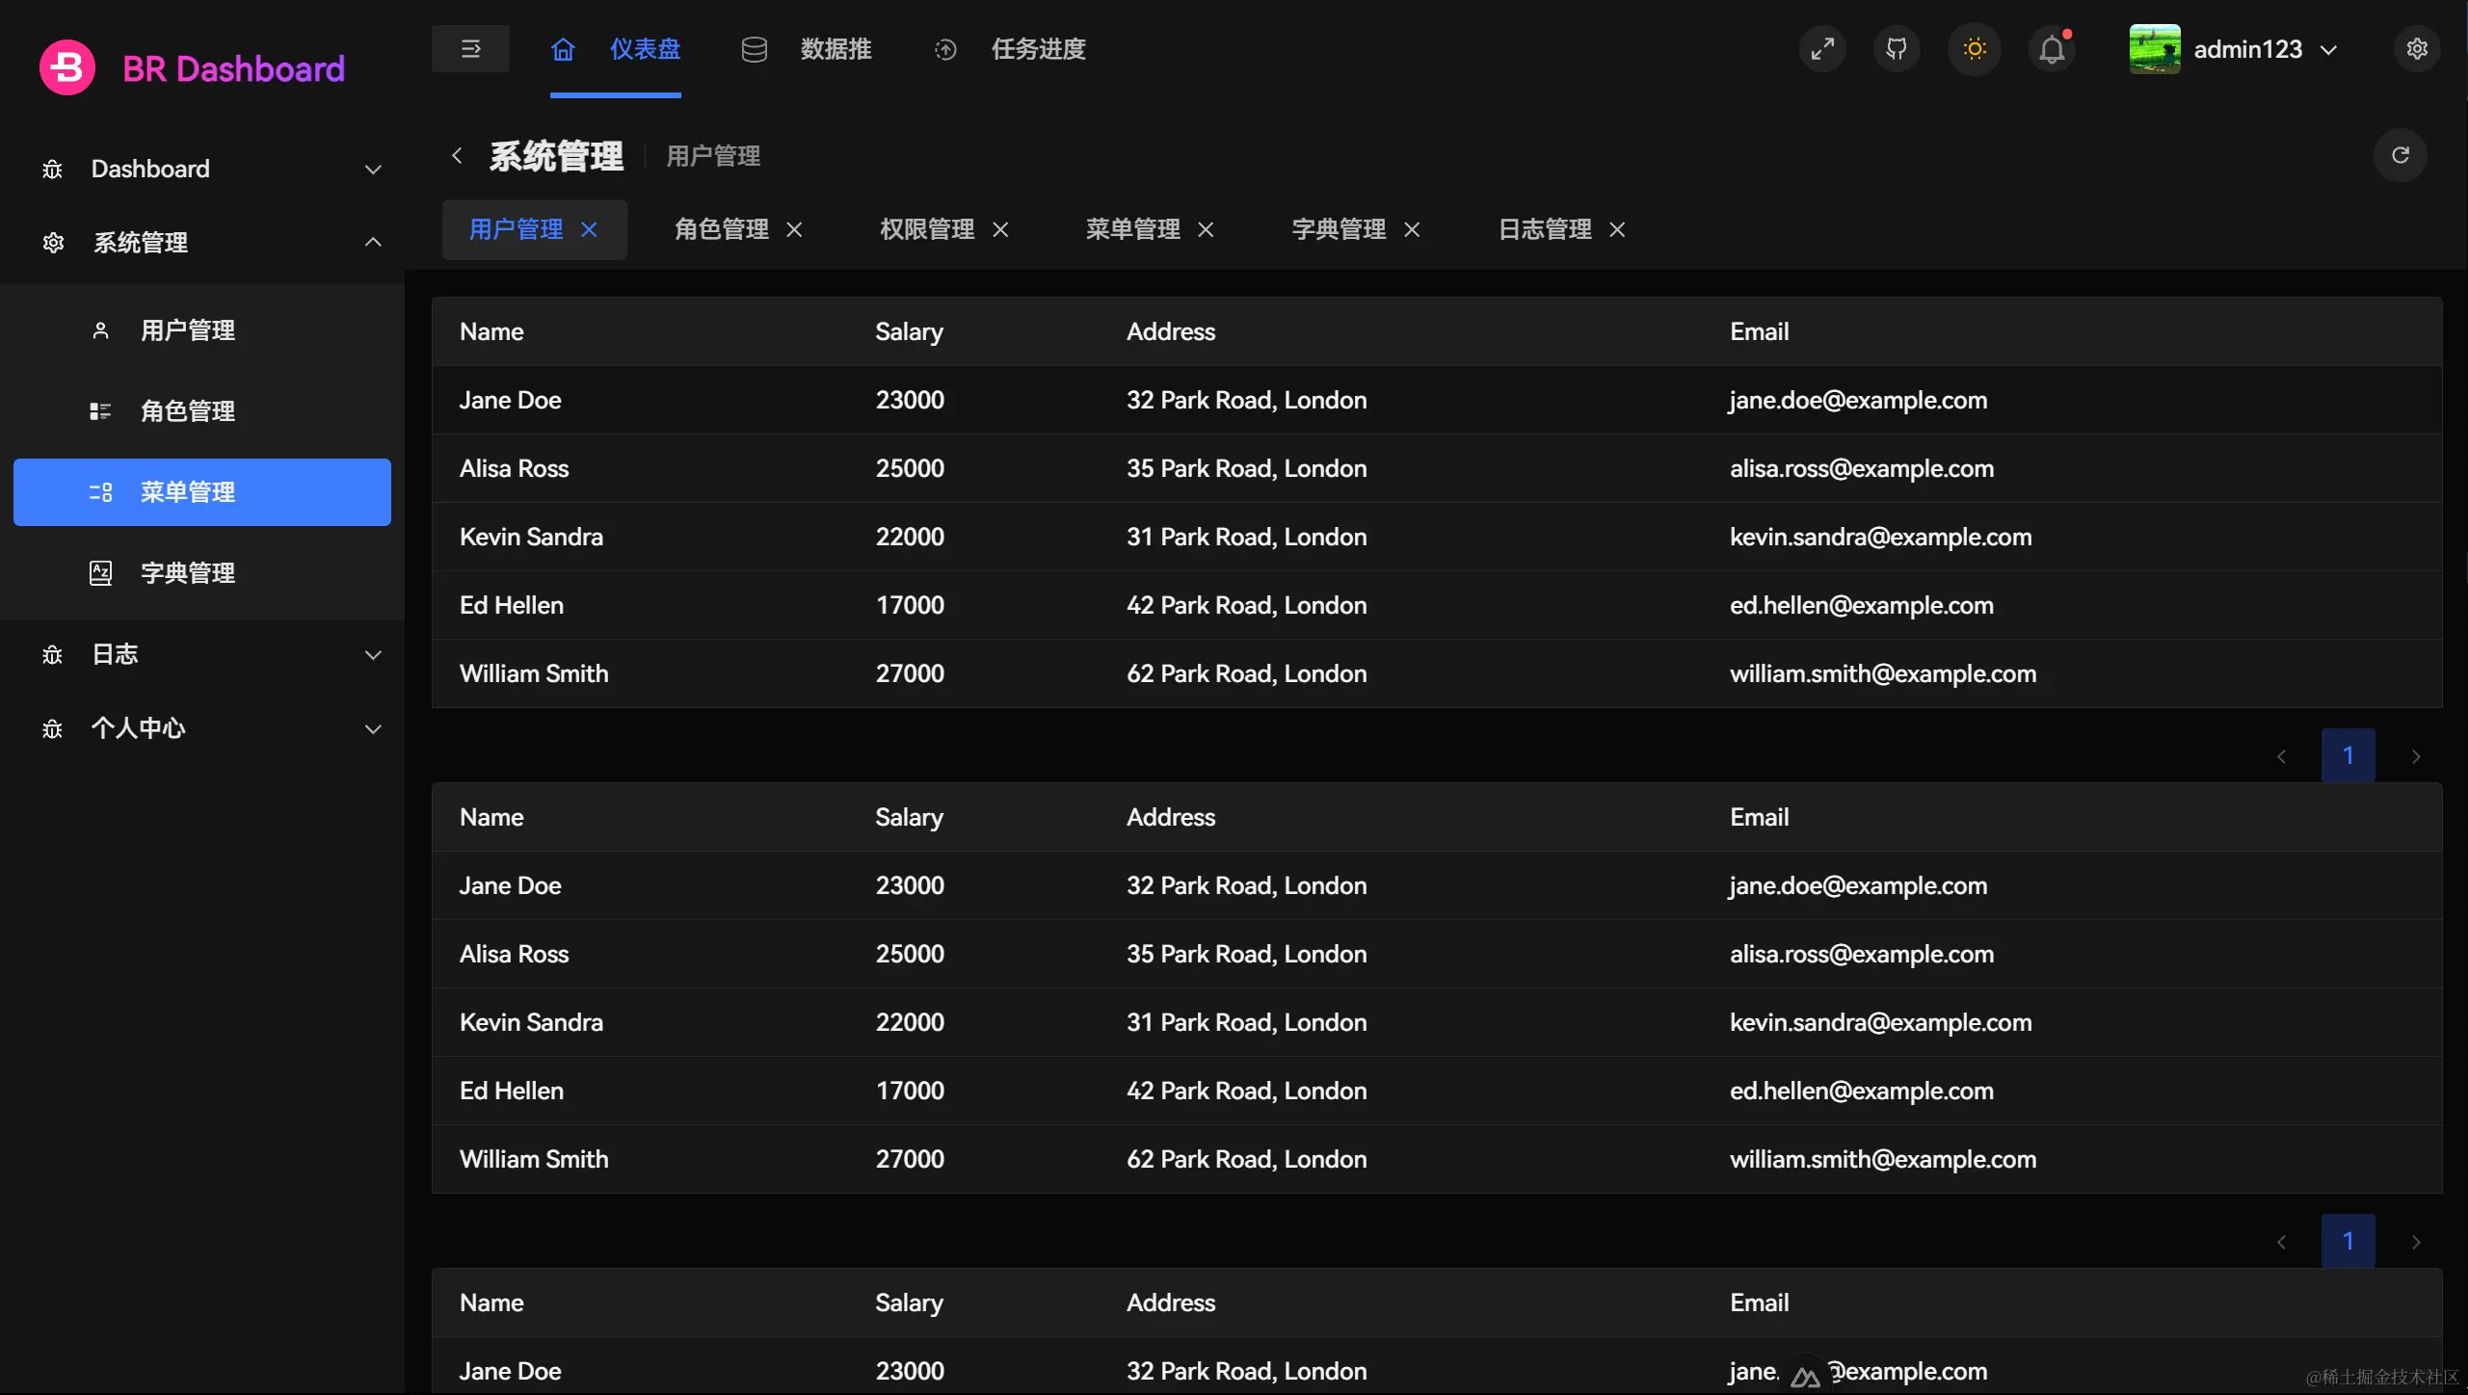Go to previous page of the first table
The image size is (2468, 1395).
tap(2281, 756)
